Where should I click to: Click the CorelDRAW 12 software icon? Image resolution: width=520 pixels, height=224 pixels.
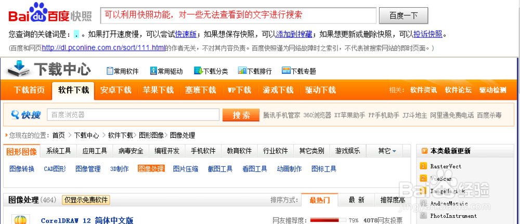(21, 219)
